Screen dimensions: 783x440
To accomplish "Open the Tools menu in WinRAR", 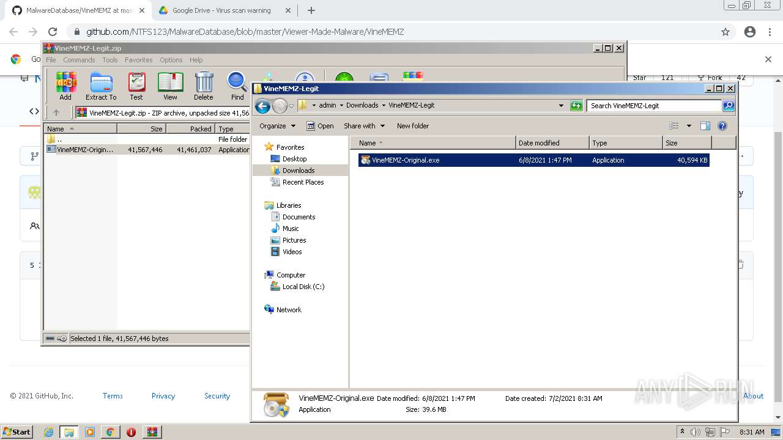I will 110,60.
